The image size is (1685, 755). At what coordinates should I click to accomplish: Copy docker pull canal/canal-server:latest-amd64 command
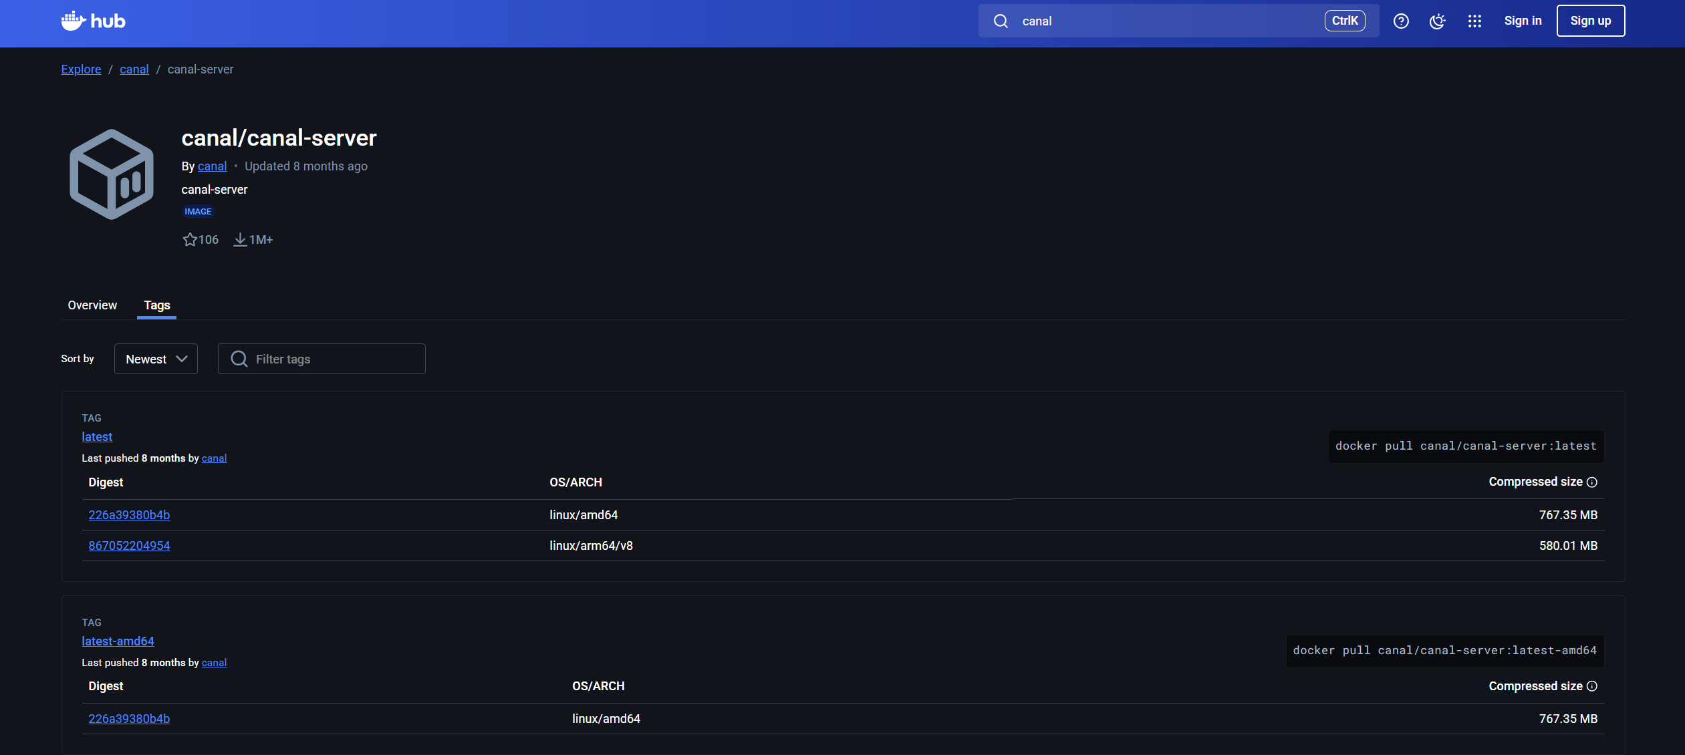click(1445, 651)
